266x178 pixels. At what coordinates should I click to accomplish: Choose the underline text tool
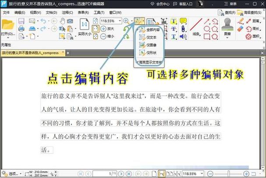tap(174, 36)
